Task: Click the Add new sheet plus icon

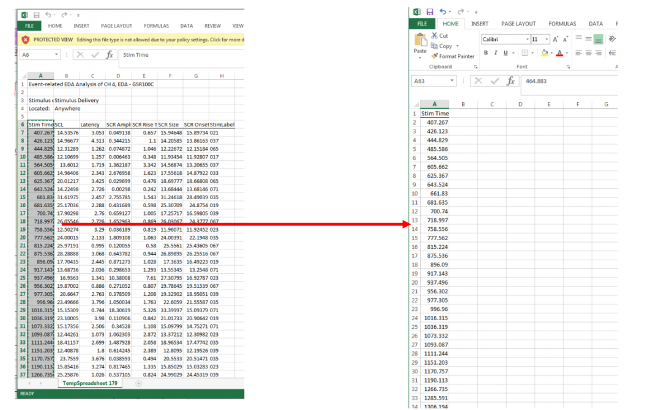Action: 138,383
